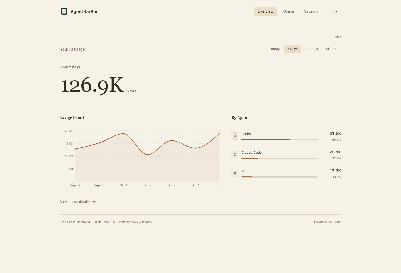Click the Oct 4 axis label

[x=195, y=185]
